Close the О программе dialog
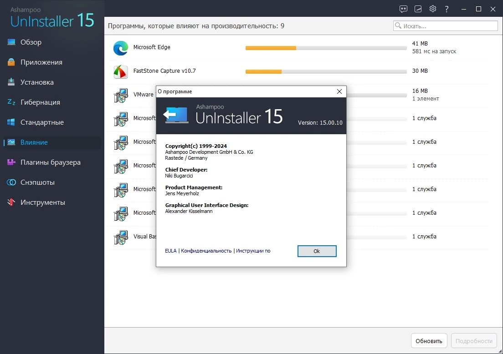Screen dimensions: 503x354 pos(339,91)
